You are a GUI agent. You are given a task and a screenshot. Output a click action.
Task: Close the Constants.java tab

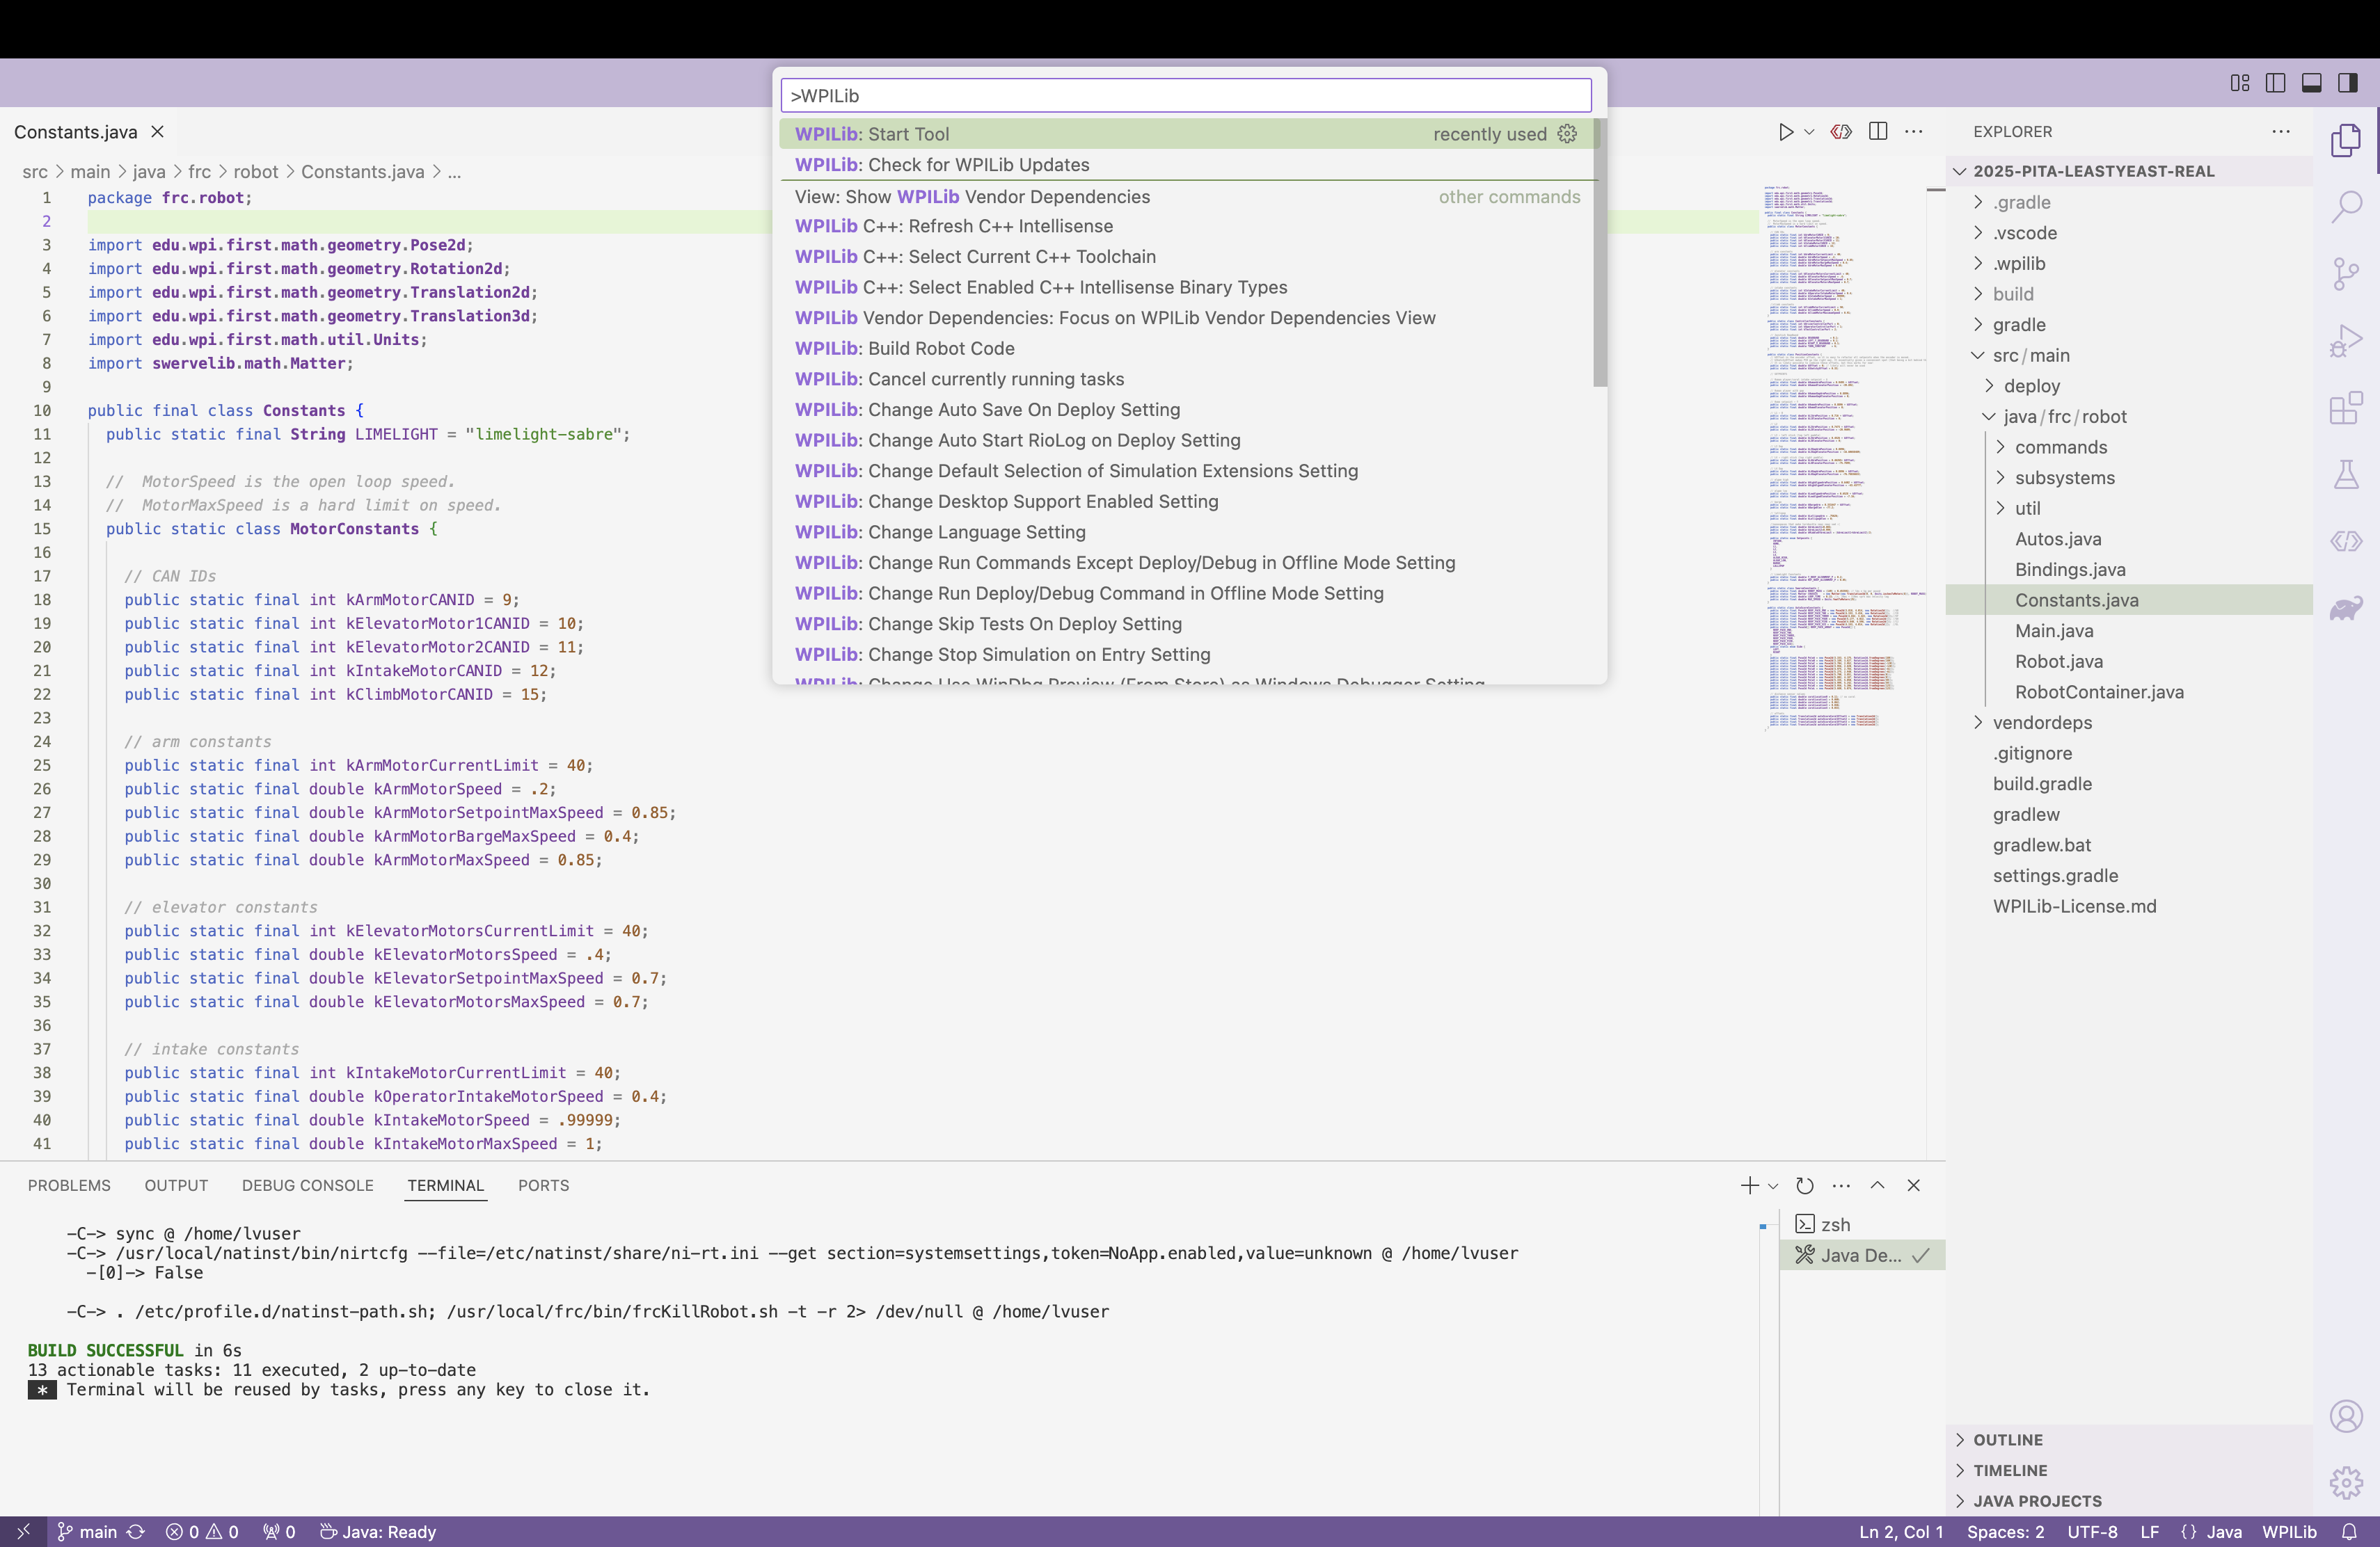tap(157, 132)
